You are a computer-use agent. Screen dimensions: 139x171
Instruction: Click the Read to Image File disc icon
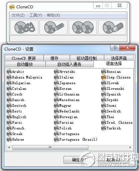click(x=24, y=27)
